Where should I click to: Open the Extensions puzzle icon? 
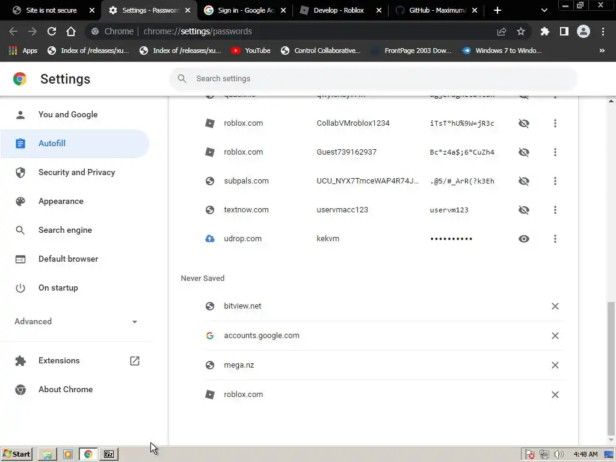(x=545, y=31)
